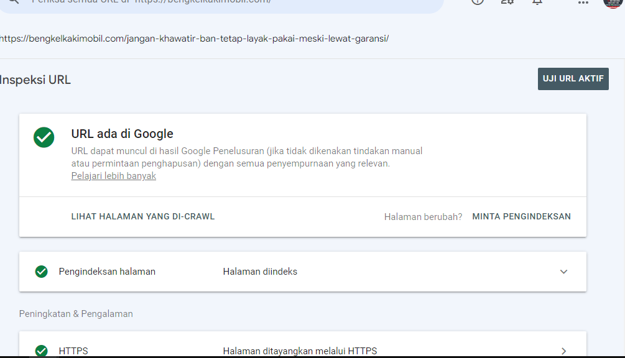
Task: Click the HTTPS row label
Action: coord(73,351)
